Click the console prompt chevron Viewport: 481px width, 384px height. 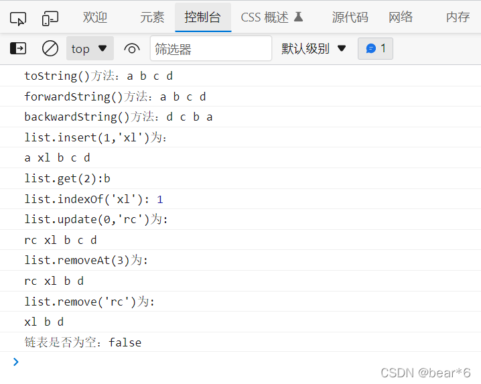pyautogui.click(x=16, y=362)
